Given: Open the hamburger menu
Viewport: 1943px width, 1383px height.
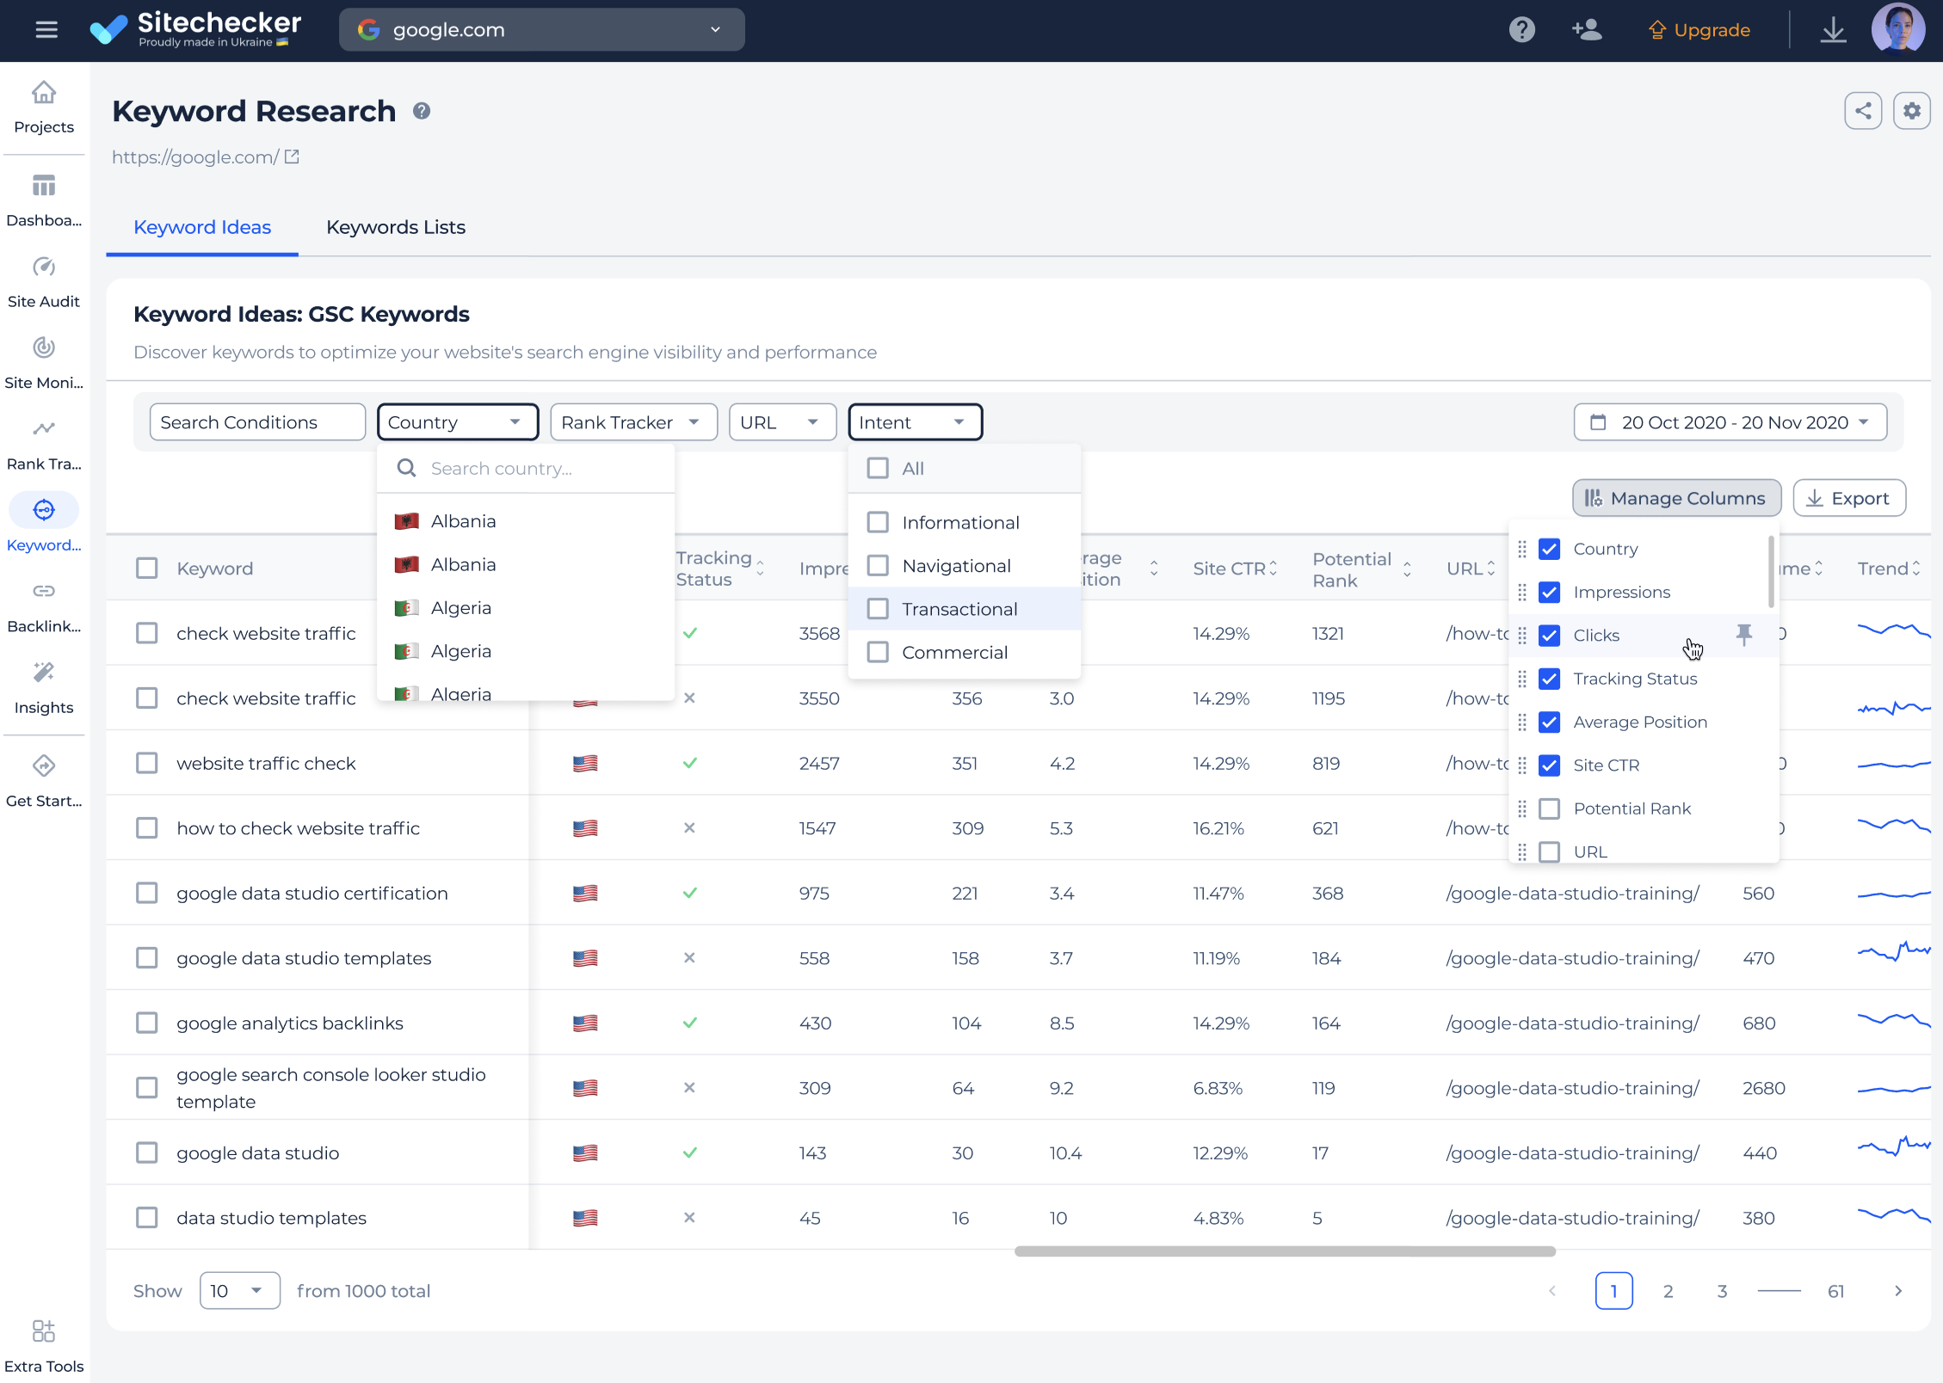Looking at the screenshot, I should click(x=46, y=30).
